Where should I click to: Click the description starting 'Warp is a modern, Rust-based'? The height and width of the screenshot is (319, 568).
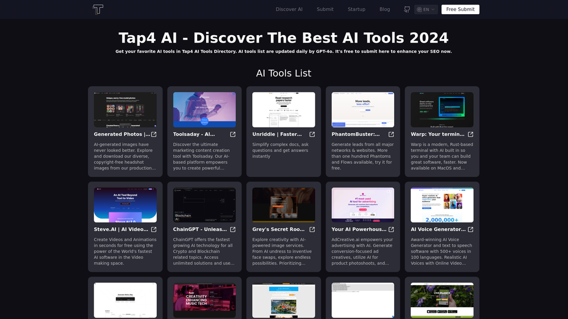point(442,156)
